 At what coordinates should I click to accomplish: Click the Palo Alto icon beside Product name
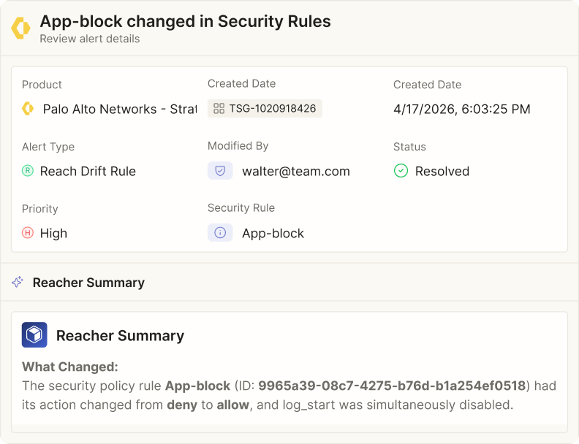click(28, 109)
